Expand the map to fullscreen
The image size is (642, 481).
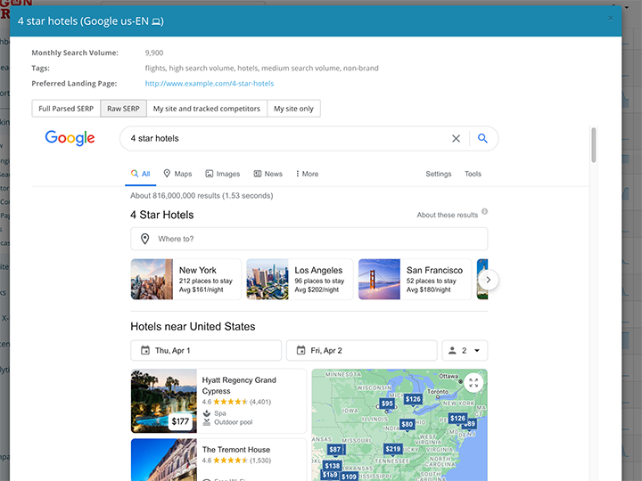pos(473,382)
